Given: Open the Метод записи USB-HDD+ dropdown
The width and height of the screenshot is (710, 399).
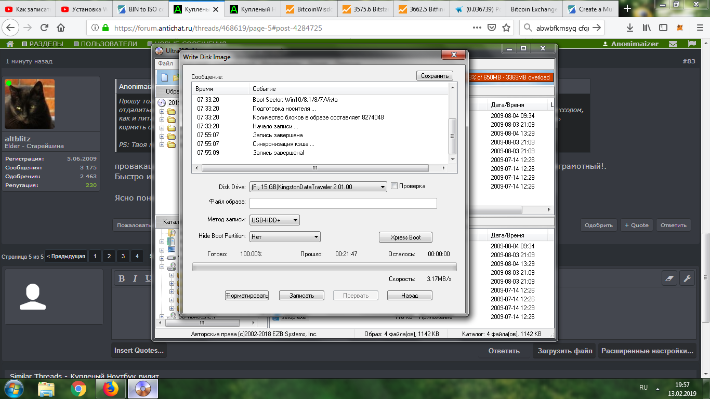Looking at the screenshot, I should point(274,220).
